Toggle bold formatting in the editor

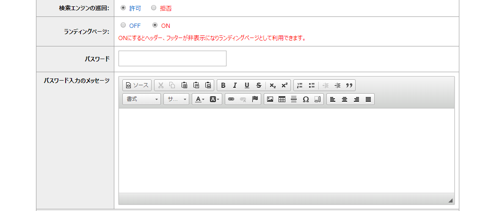coord(223,85)
